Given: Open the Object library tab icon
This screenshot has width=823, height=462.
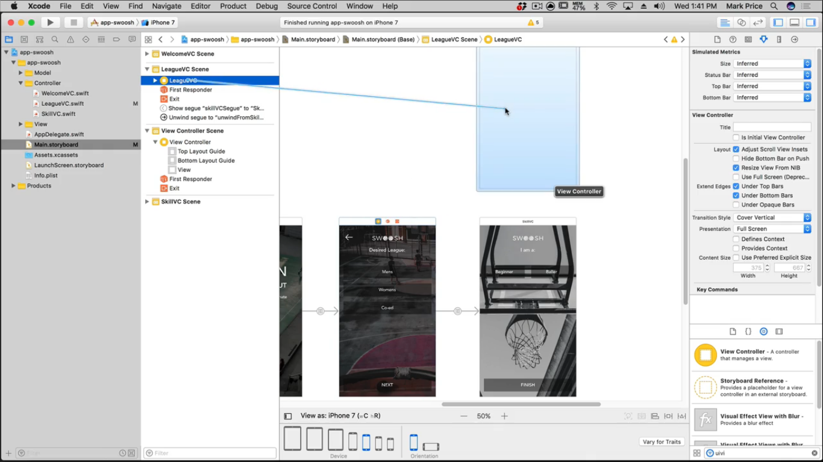Looking at the screenshot, I should point(763,331).
